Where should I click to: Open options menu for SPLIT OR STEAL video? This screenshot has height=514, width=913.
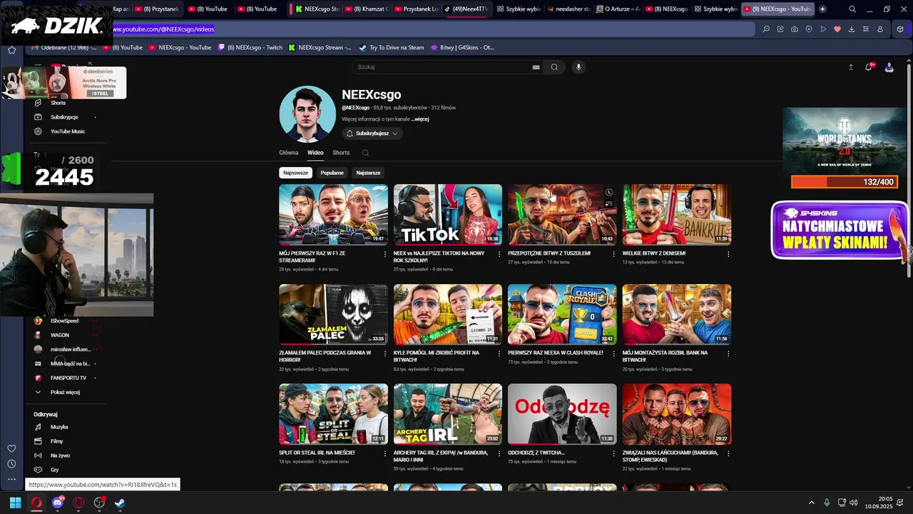[385, 453]
